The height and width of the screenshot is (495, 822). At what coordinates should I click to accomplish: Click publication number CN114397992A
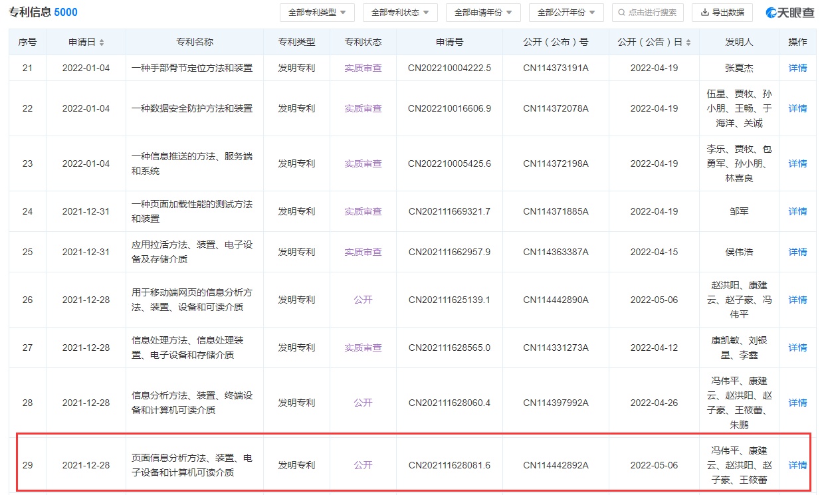coord(556,403)
